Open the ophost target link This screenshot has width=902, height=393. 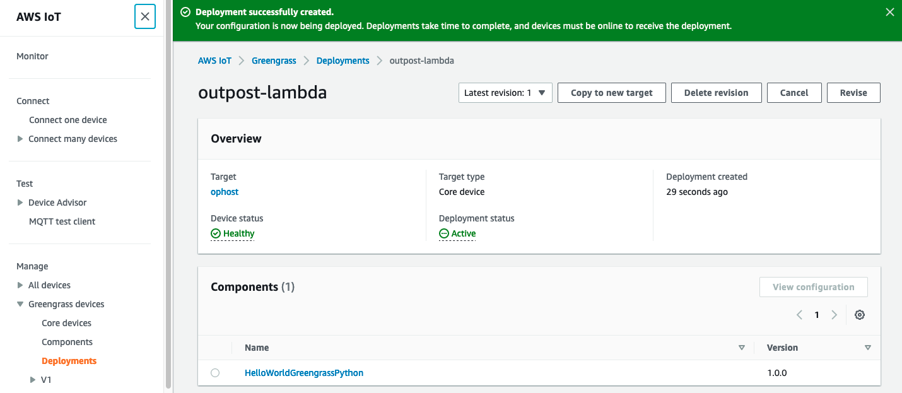click(225, 192)
